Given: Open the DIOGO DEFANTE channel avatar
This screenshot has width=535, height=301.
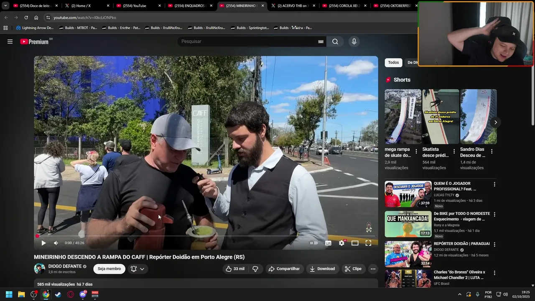Looking at the screenshot, I should [x=39, y=269].
